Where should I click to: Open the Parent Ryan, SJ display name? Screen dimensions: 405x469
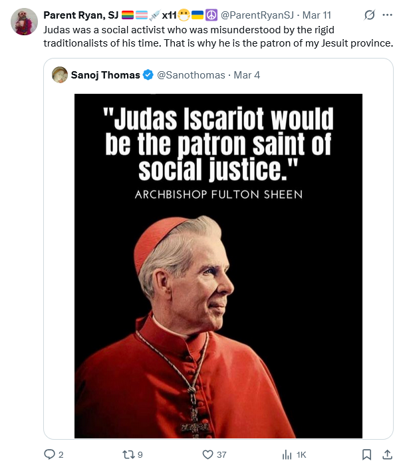[x=80, y=15]
